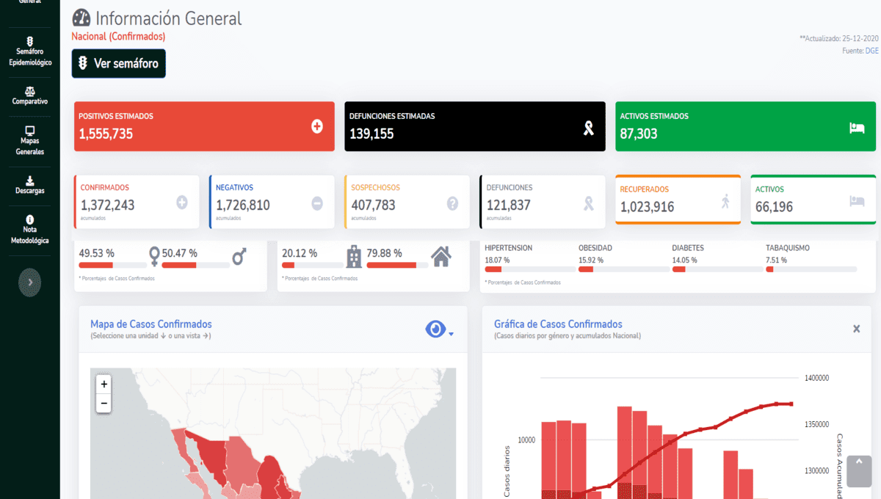Toggle the map view eye icon
The height and width of the screenshot is (499, 881).
coord(435,329)
